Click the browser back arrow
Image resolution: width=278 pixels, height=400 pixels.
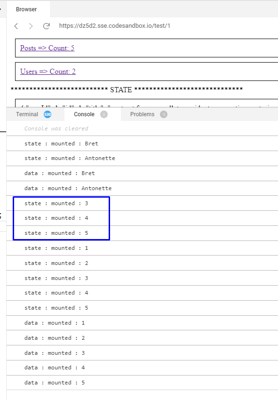pyautogui.click(x=16, y=26)
